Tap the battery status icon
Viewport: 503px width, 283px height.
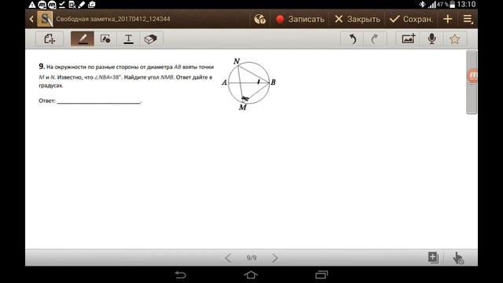(453, 4)
